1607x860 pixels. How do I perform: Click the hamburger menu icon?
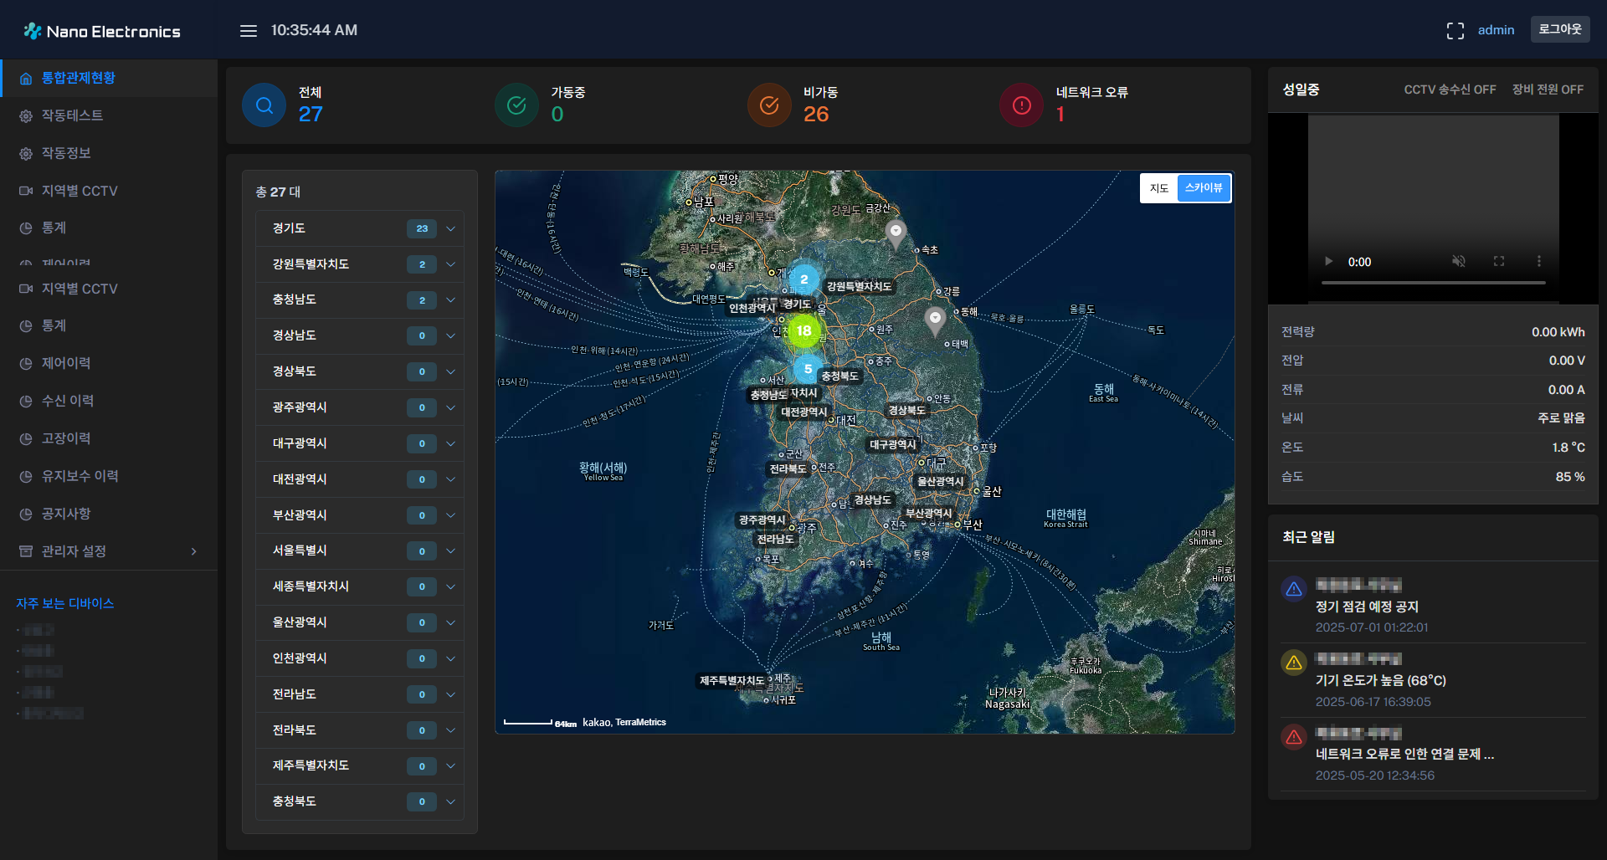248,31
